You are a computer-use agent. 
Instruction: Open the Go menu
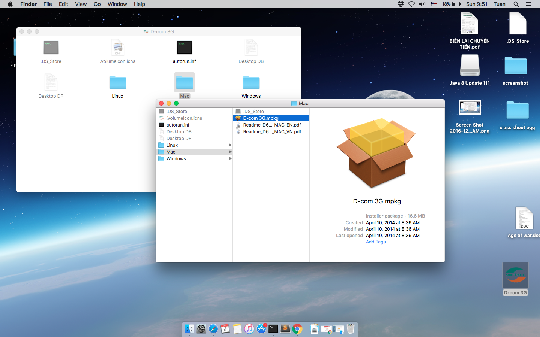click(97, 4)
